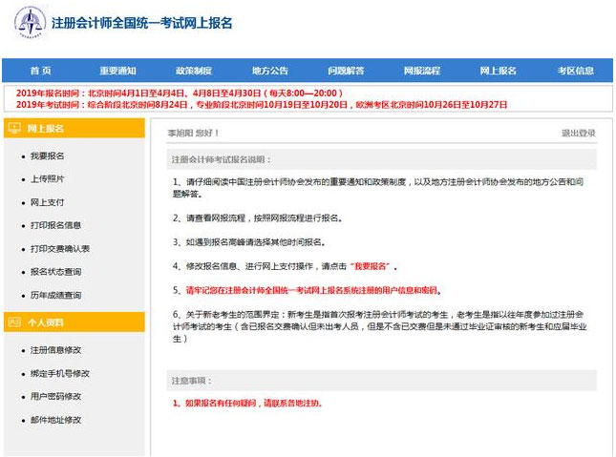
Task: Open 历年成绩查询 sidebar link
Action: tap(55, 295)
